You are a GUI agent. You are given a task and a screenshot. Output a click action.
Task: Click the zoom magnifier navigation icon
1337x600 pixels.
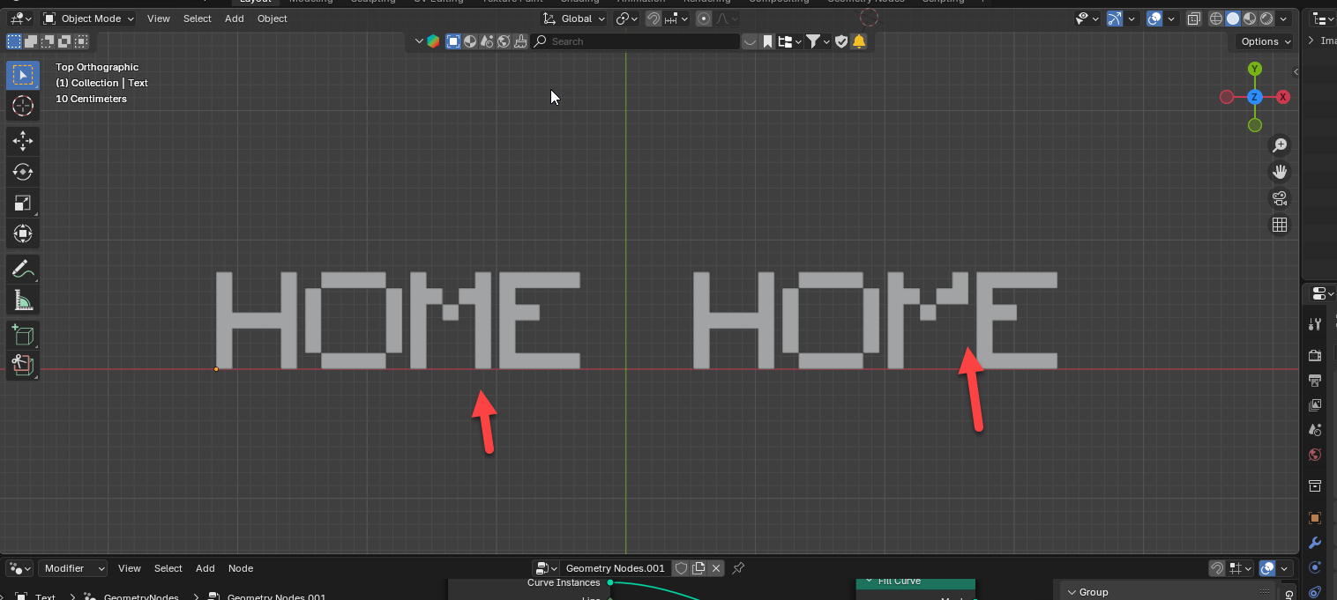[x=1280, y=145]
